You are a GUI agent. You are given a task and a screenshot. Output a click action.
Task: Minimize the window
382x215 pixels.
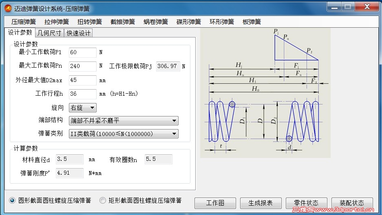pyautogui.click(x=334, y=7)
